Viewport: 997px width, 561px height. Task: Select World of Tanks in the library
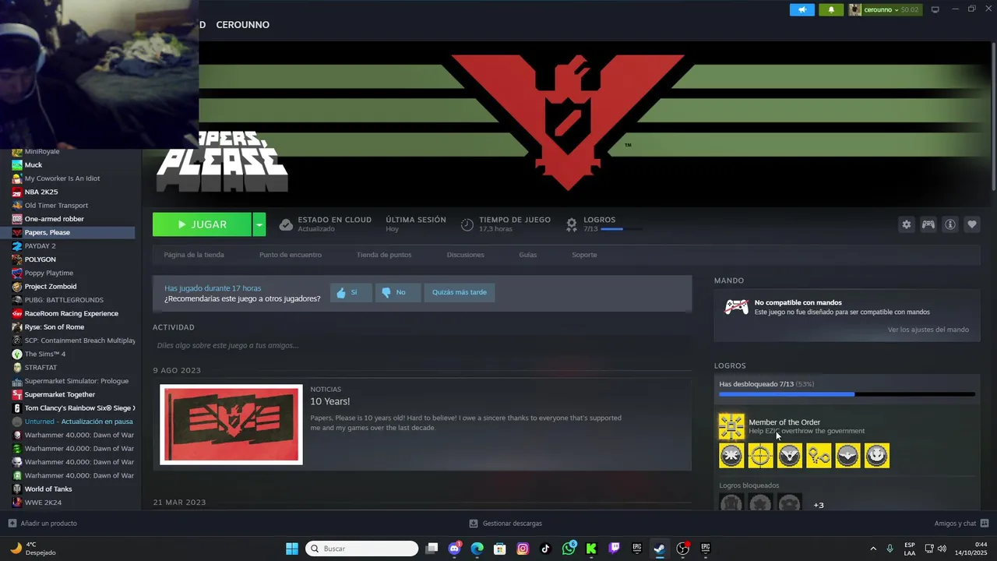coord(48,489)
